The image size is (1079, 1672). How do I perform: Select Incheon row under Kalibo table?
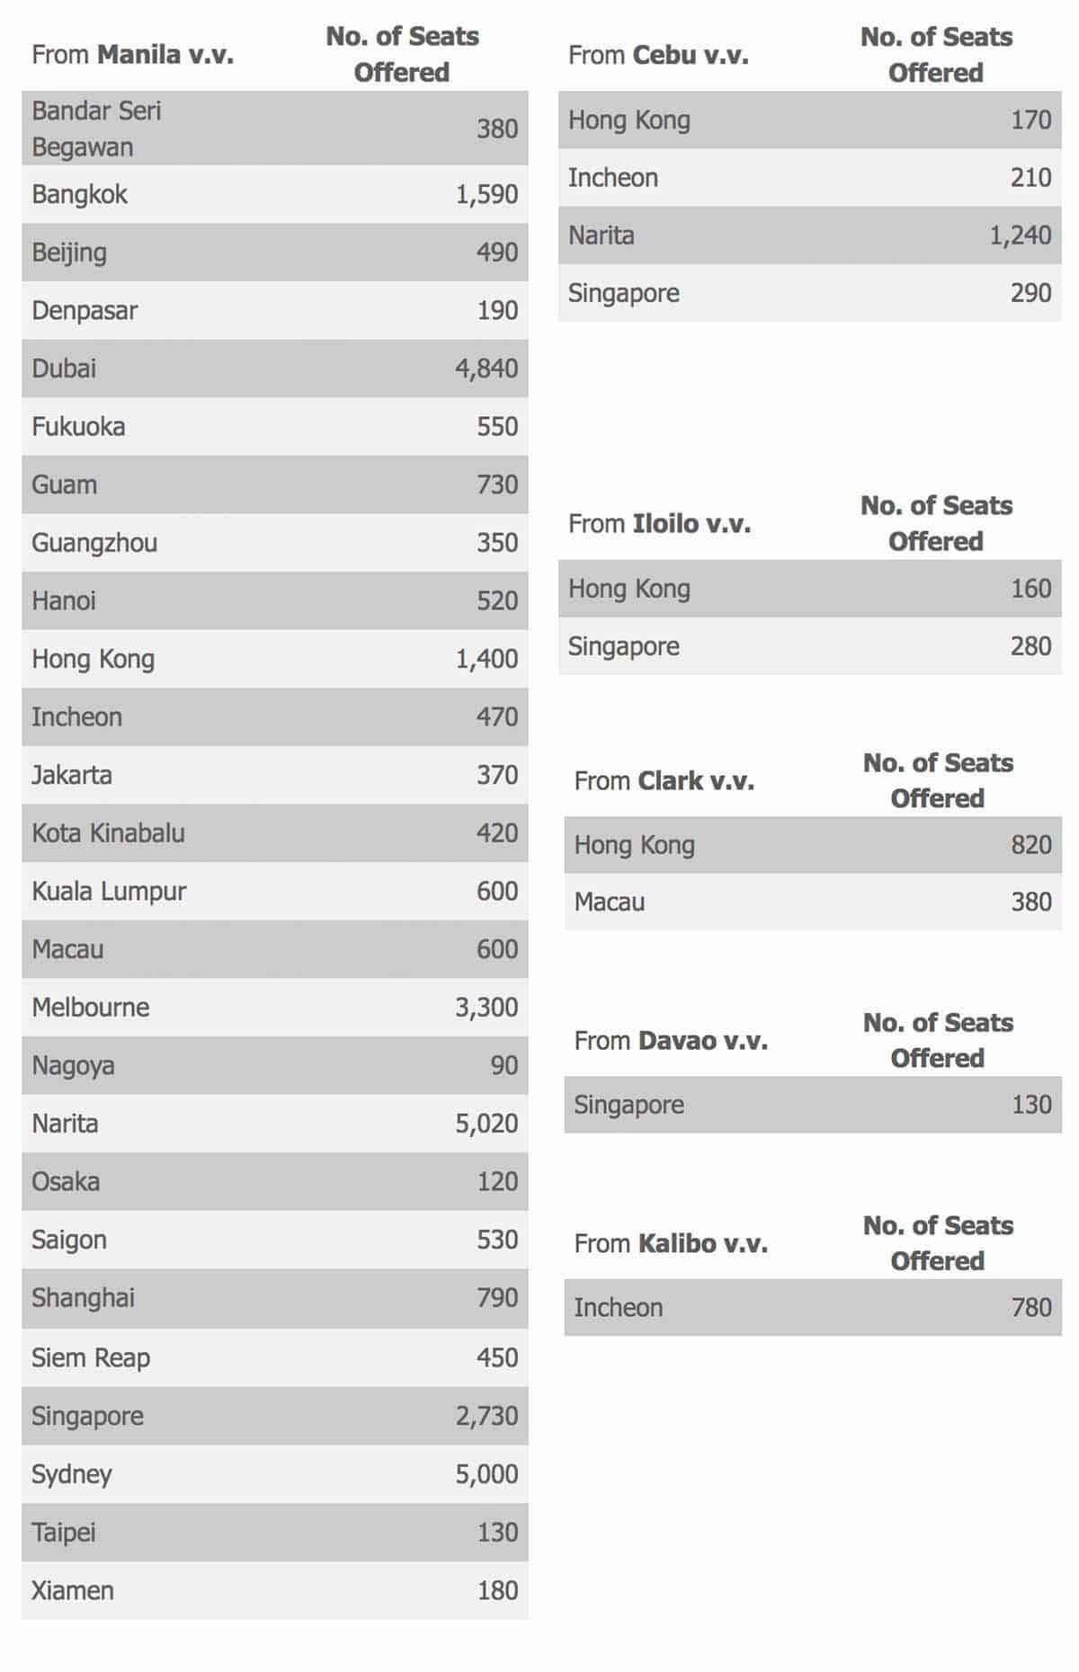812,1308
